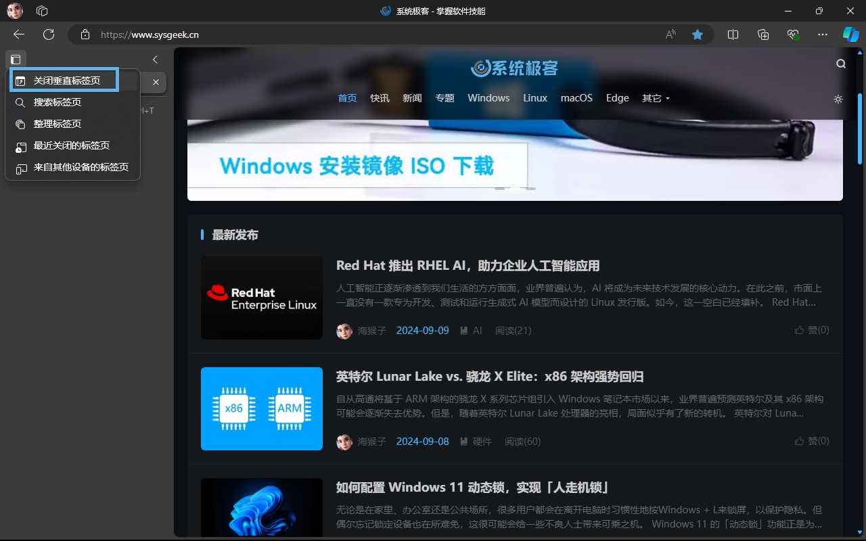The image size is (866, 541).
Task: Collapse the vertical tabs pane chevron
Action: (x=155, y=60)
